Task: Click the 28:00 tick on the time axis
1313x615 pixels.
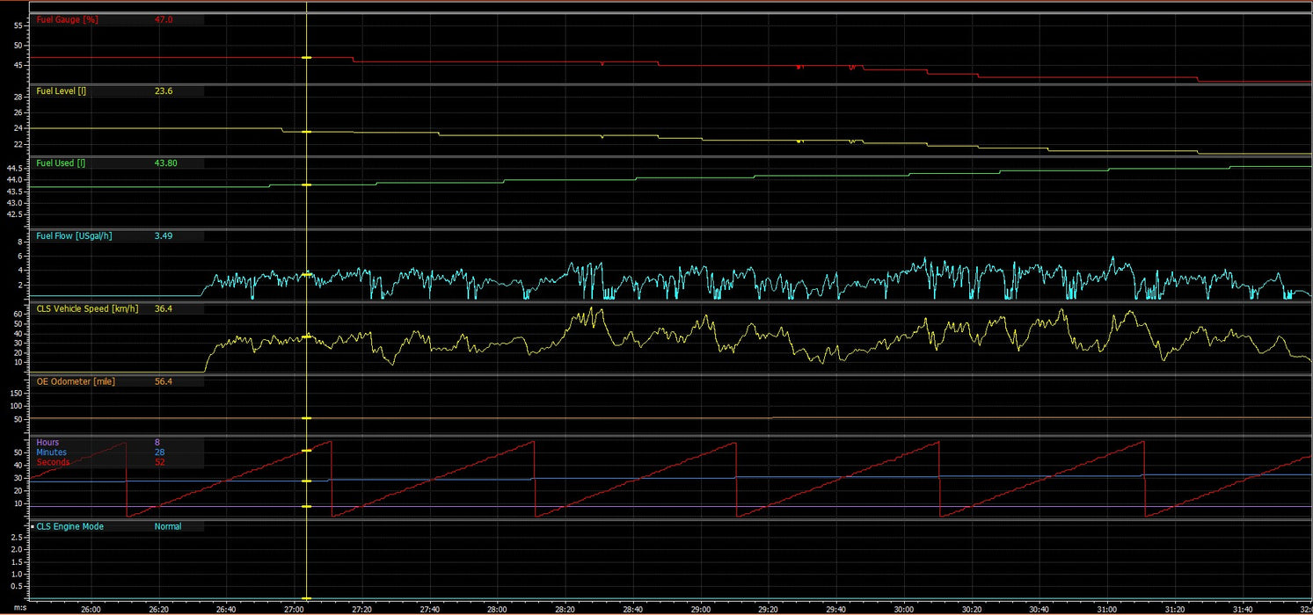Action: click(497, 608)
